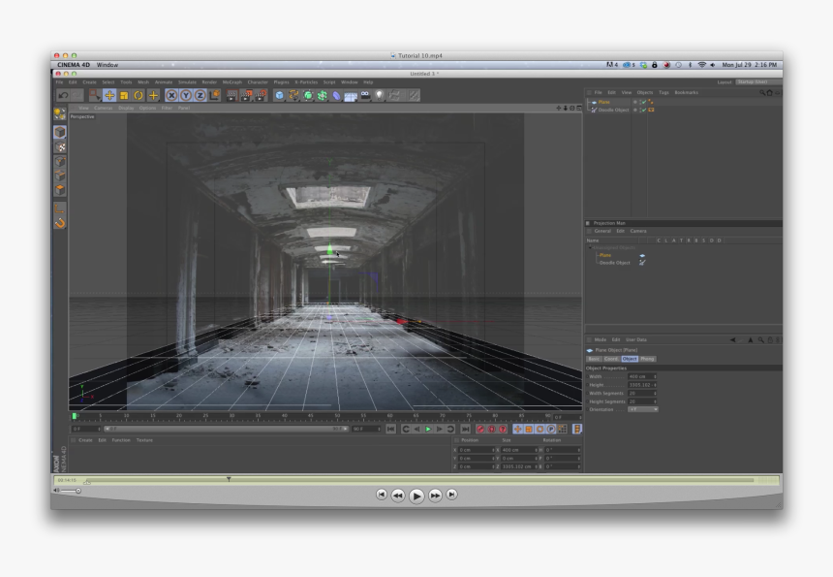Switch to the Coord. tab
Image resolution: width=833 pixels, height=577 pixels.
pyautogui.click(x=611, y=359)
